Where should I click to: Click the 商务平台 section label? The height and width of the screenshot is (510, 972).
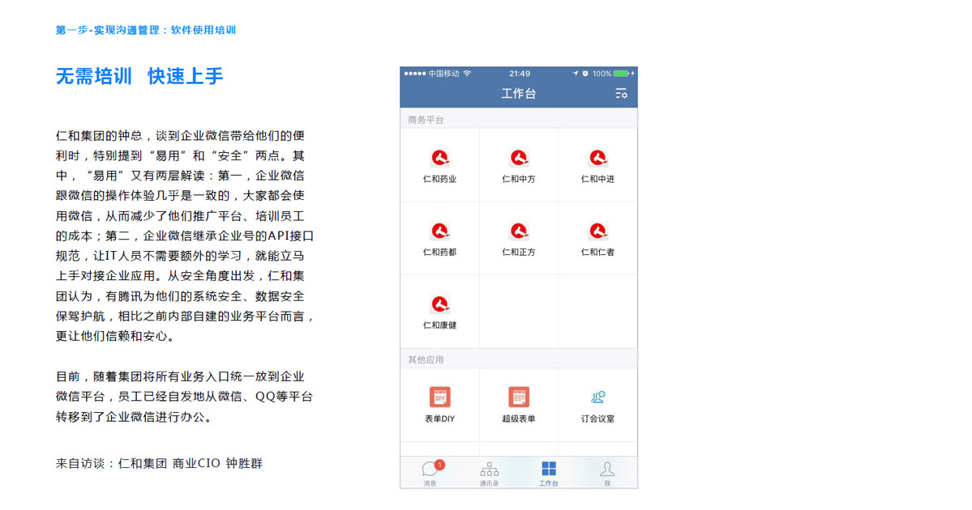426,120
